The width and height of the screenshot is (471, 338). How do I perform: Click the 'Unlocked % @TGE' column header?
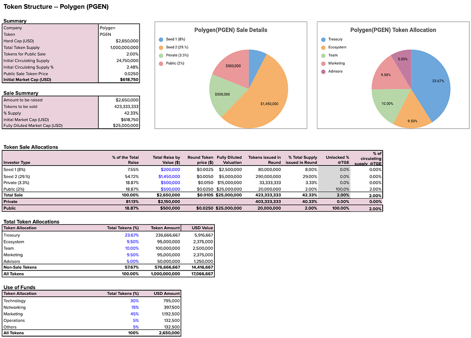coord(337,160)
